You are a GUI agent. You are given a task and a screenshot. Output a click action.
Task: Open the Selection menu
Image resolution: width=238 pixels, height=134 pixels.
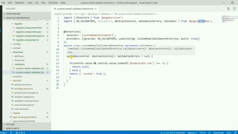19,3
